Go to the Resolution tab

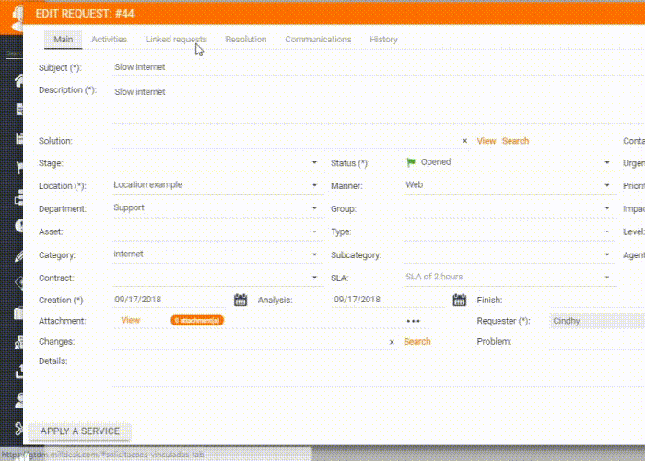tap(246, 40)
